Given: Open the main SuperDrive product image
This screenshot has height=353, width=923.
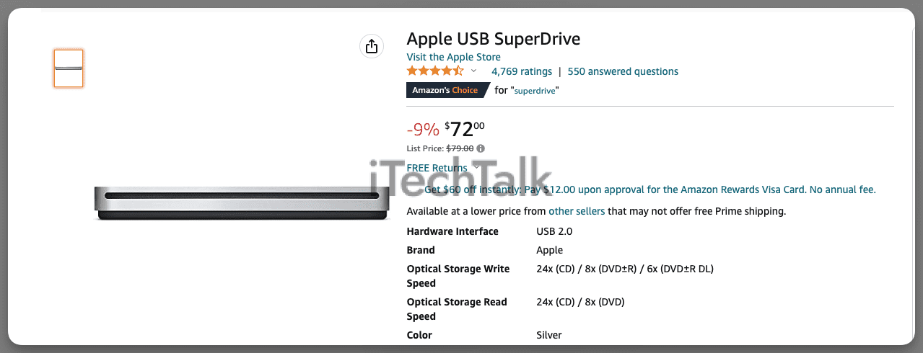Looking at the screenshot, I should [x=240, y=202].
